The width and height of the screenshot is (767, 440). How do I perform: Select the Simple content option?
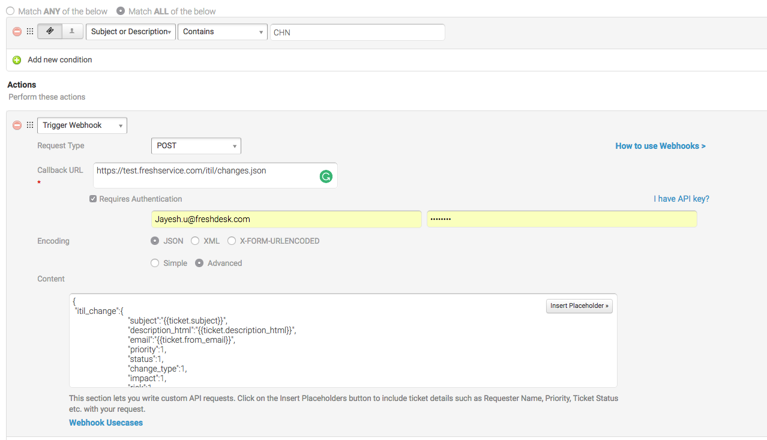pyautogui.click(x=155, y=263)
